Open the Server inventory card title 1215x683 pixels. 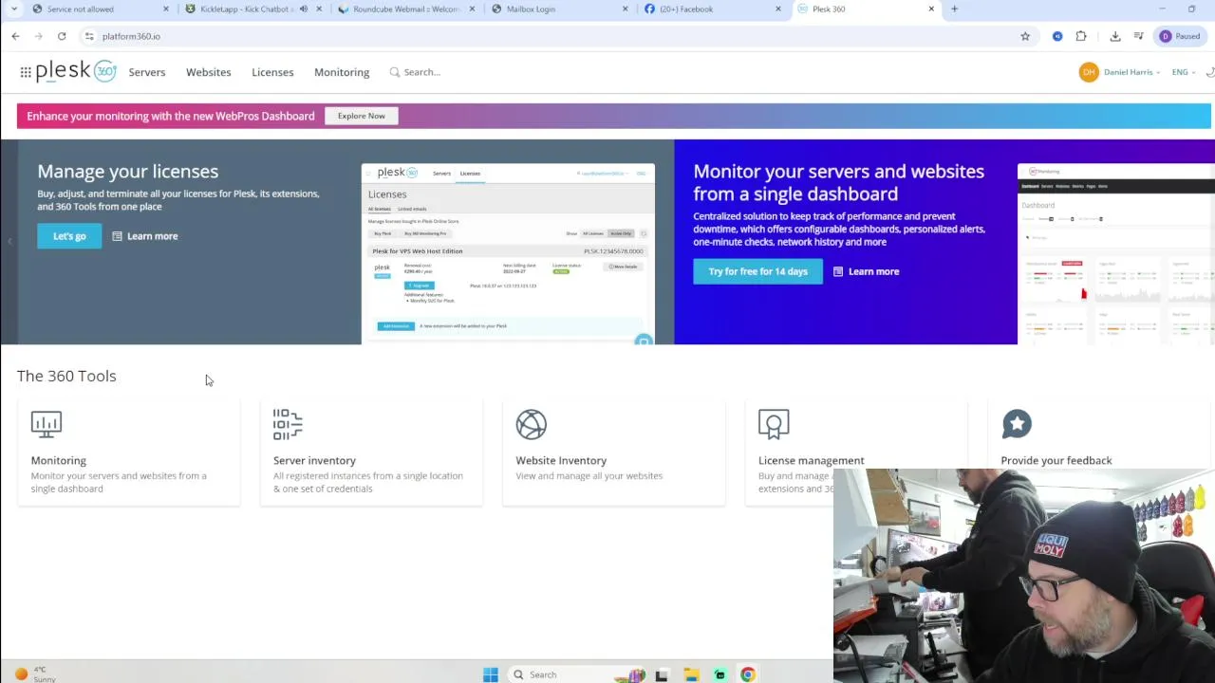pyautogui.click(x=314, y=460)
